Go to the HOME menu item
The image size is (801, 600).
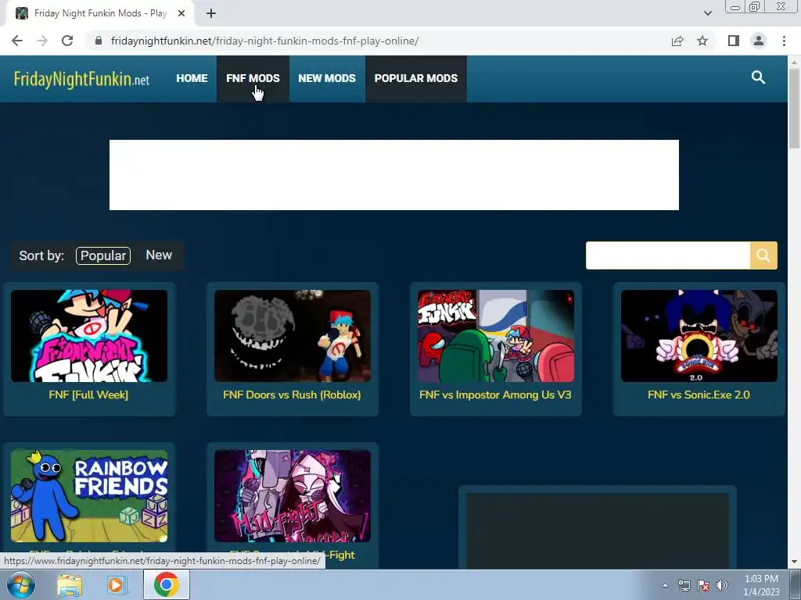(x=192, y=79)
